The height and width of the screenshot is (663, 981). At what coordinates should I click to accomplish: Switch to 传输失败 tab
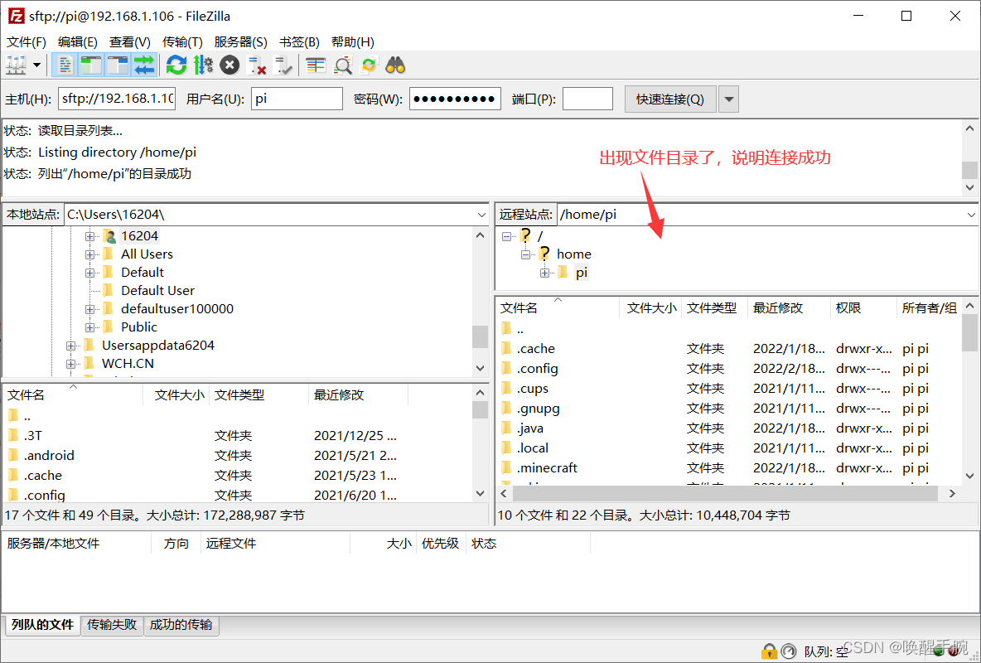(x=112, y=625)
